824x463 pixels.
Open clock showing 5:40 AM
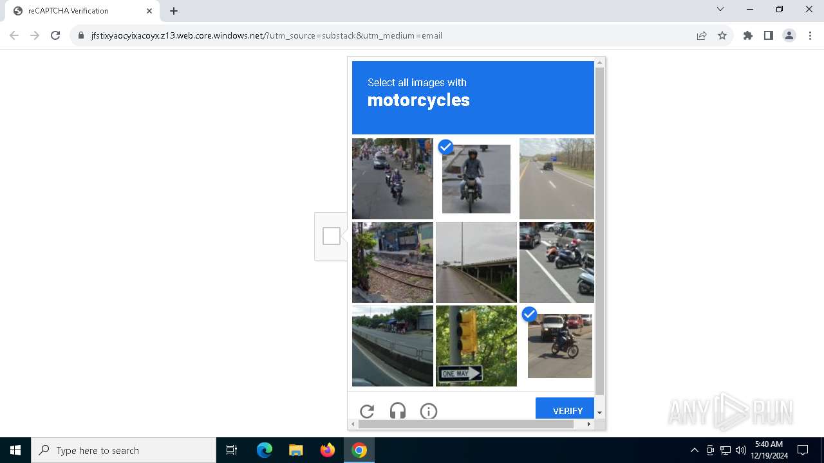[x=770, y=450]
